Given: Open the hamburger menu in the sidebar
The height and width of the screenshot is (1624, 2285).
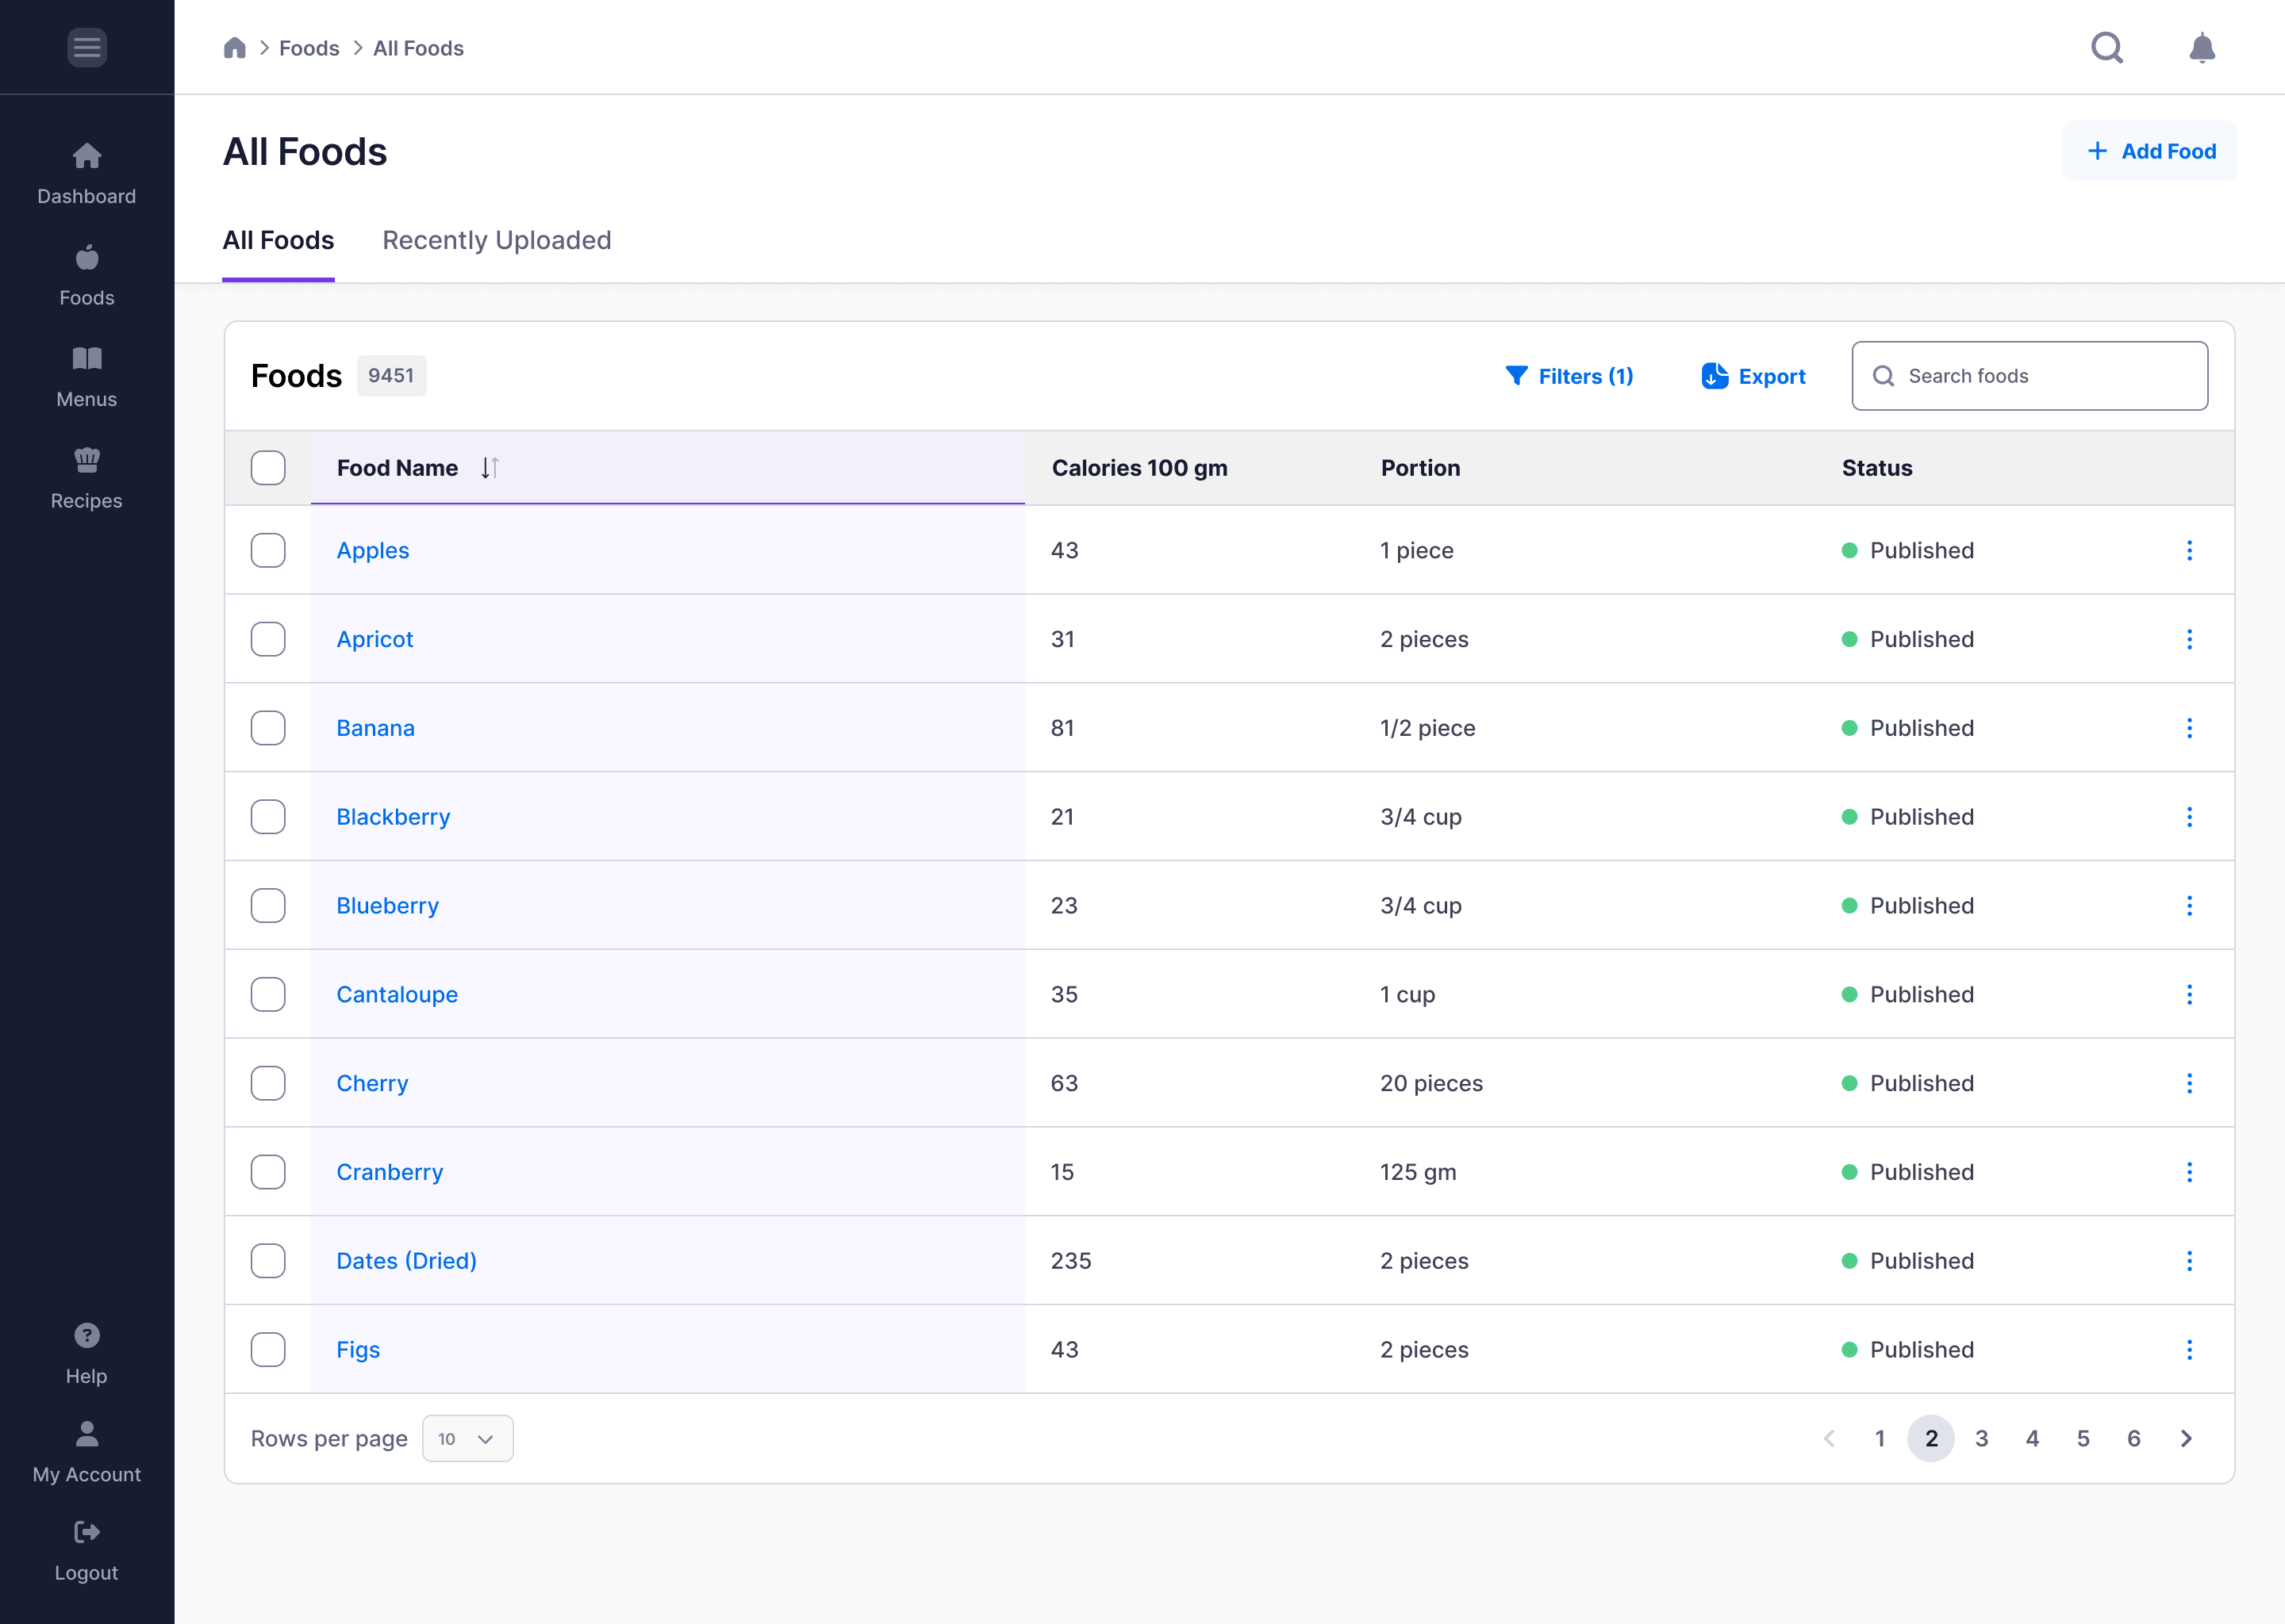Looking at the screenshot, I should (x=87, y=47).
